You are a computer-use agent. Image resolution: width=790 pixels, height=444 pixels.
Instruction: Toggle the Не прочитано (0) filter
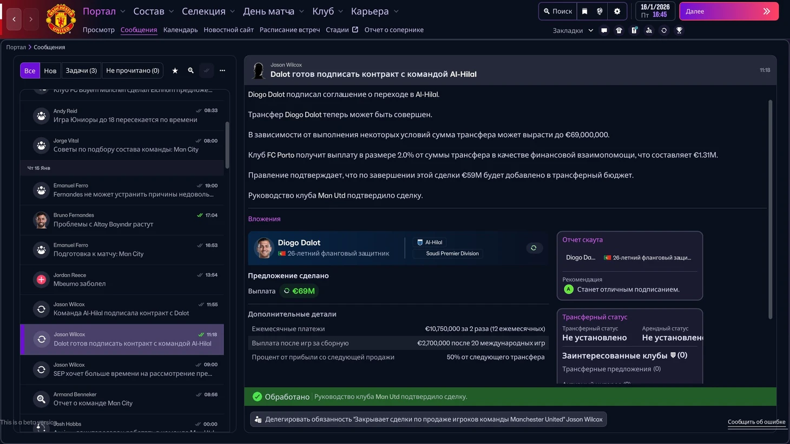click(133, 71)
